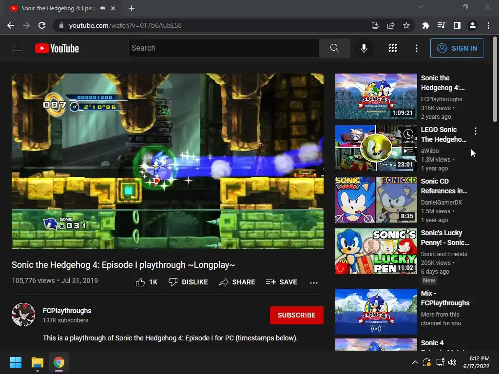The image size is (499, 374).
Task: Open a new browser tab
Action: point(132,8)
